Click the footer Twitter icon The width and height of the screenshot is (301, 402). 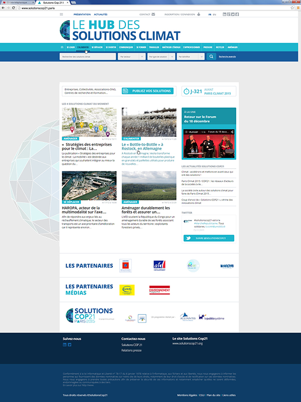pos(69,345)
